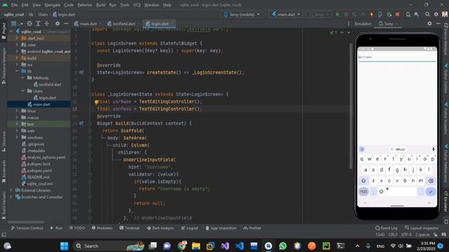Click the editor vertical scrollbar
This screenshot has width=449, height=252.
[351, 106]
